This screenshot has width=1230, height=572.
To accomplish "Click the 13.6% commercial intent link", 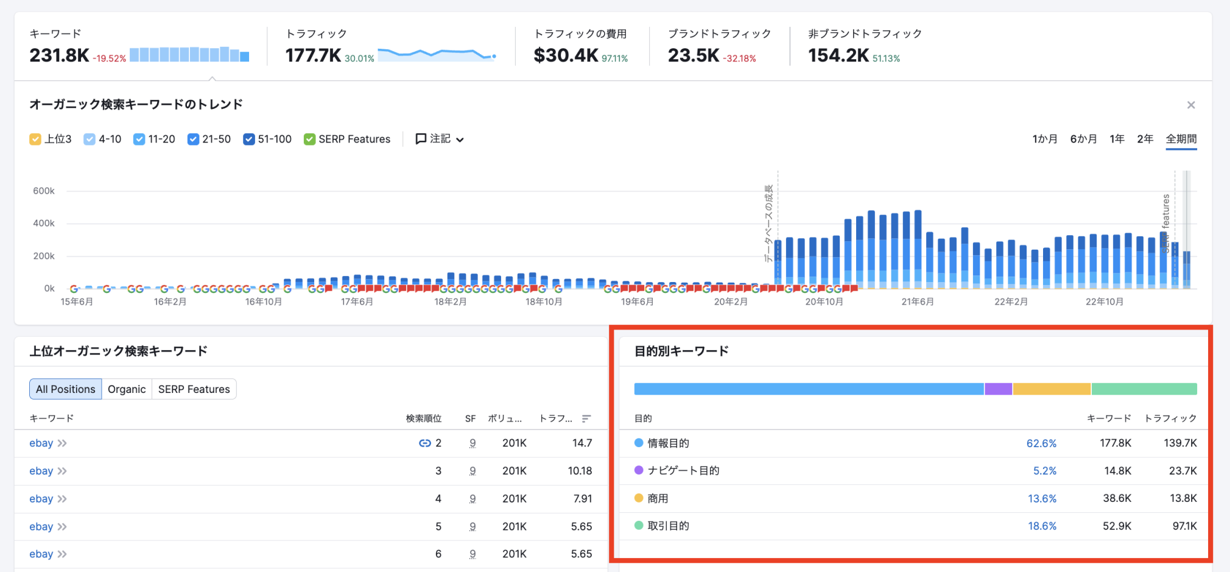I will tap(1042, 498).
